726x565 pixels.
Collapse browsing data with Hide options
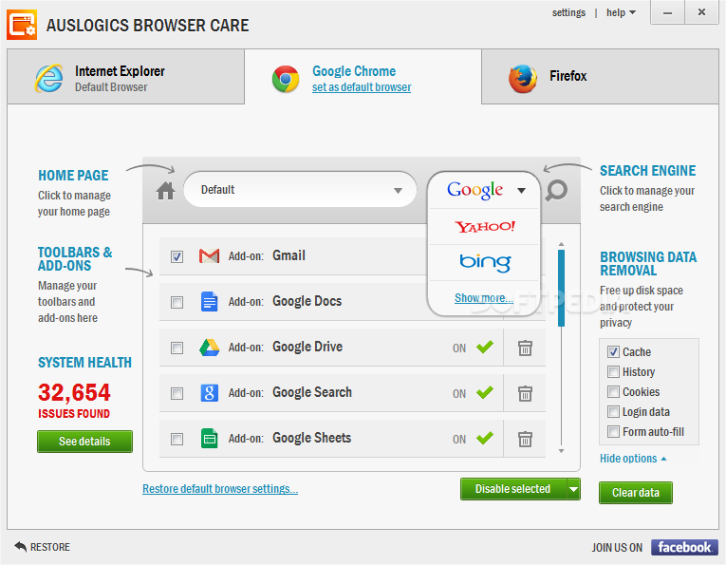click(633, 459)
